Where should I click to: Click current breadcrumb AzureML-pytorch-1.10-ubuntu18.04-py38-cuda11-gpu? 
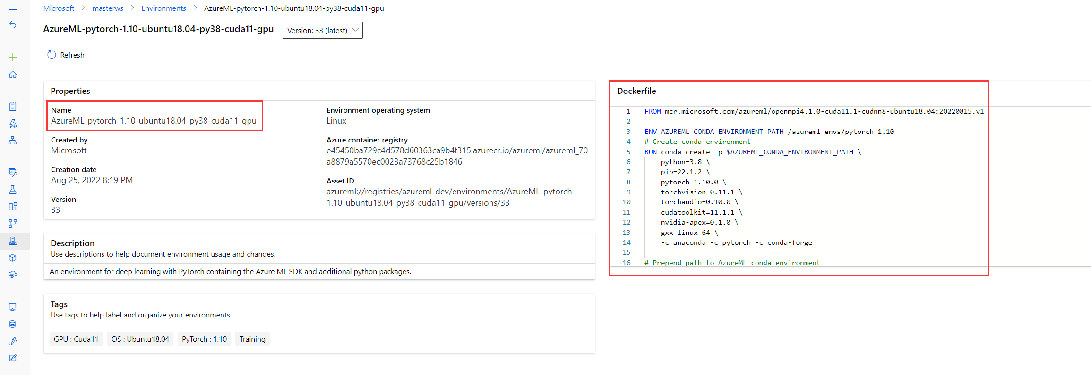pos(294,8)
